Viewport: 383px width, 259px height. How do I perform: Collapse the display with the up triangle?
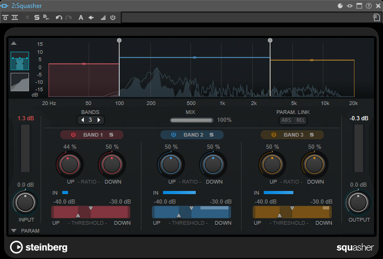(14, 43)
